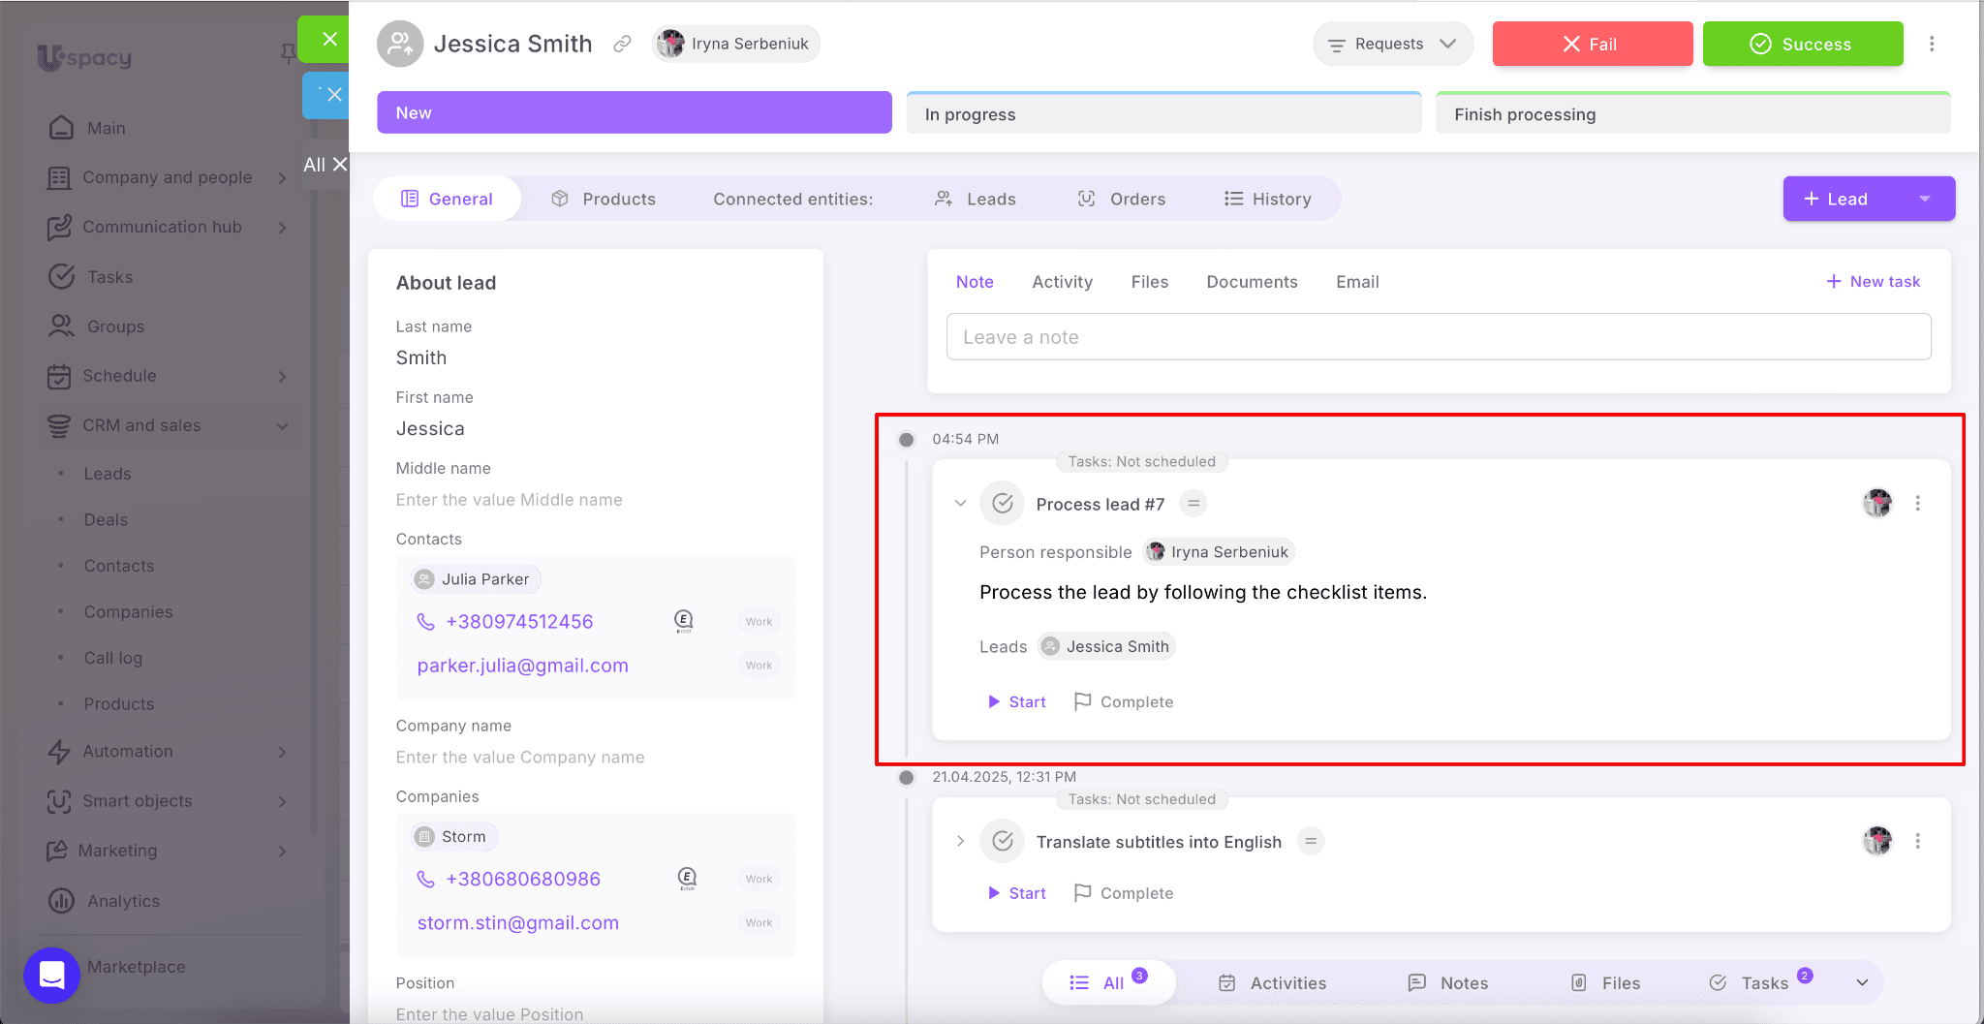
Task: Click the phone icon for +380974512456
Action: 425,622
